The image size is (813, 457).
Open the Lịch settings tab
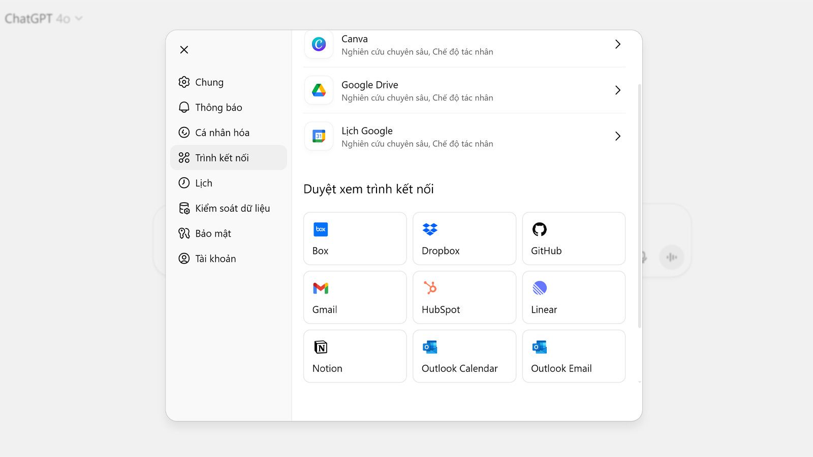229,183
